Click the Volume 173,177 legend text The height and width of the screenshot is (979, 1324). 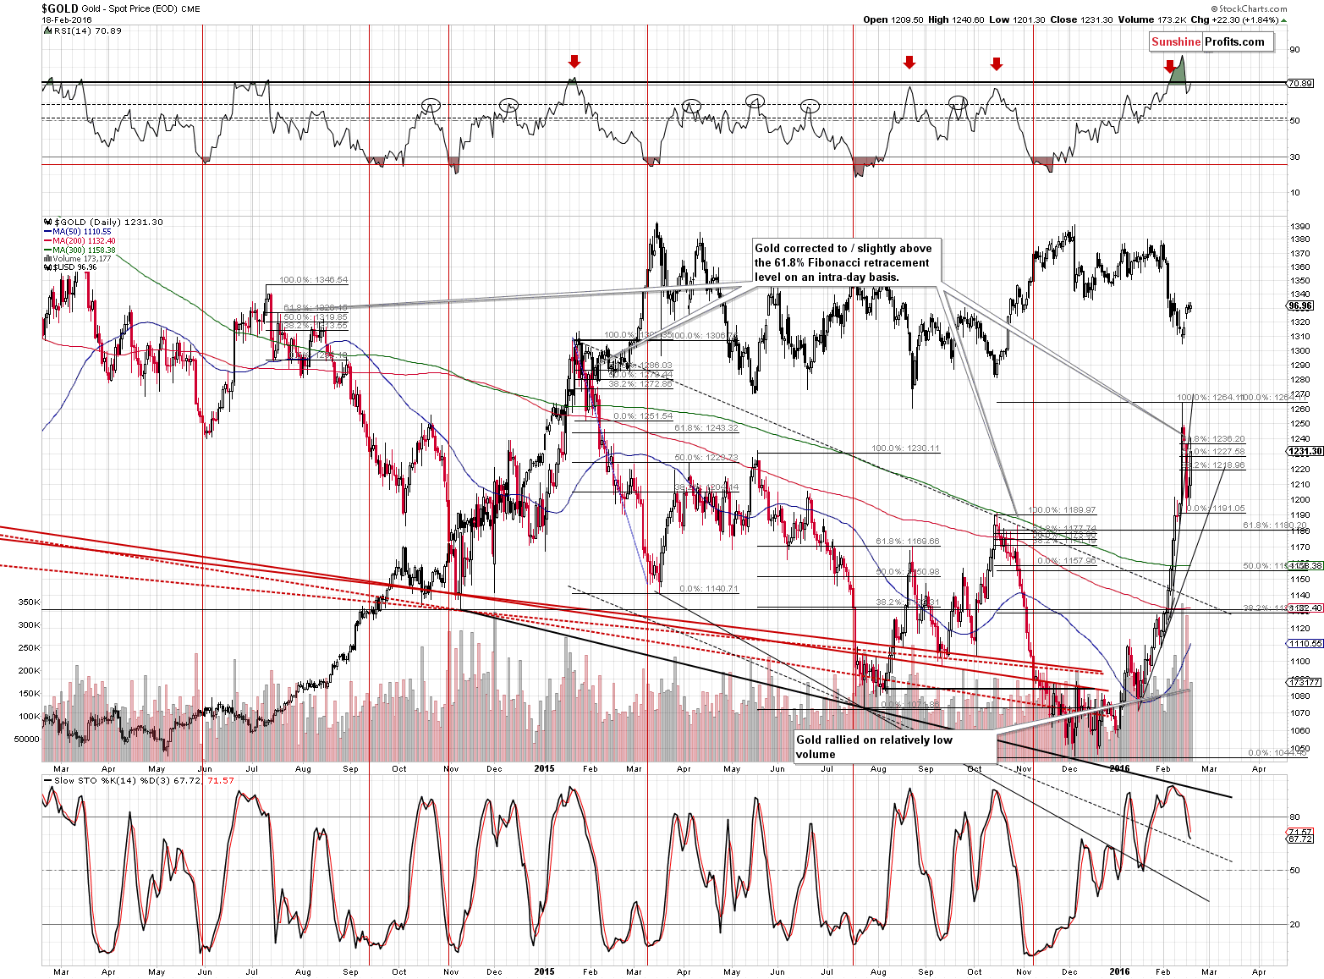81,259
